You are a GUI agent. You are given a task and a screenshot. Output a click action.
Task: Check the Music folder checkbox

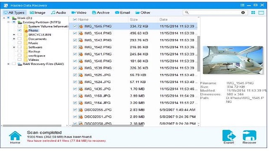[x=20, y=43]
